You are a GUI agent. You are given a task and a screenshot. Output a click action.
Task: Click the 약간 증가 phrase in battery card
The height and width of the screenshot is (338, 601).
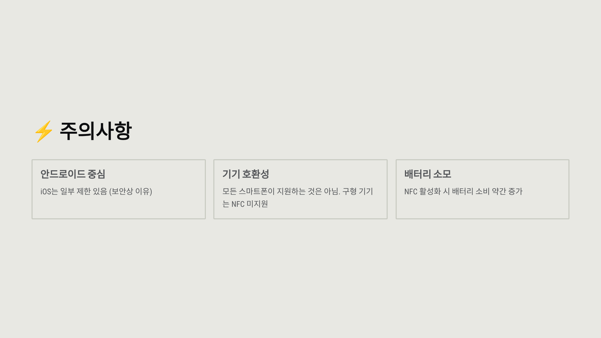507,192
